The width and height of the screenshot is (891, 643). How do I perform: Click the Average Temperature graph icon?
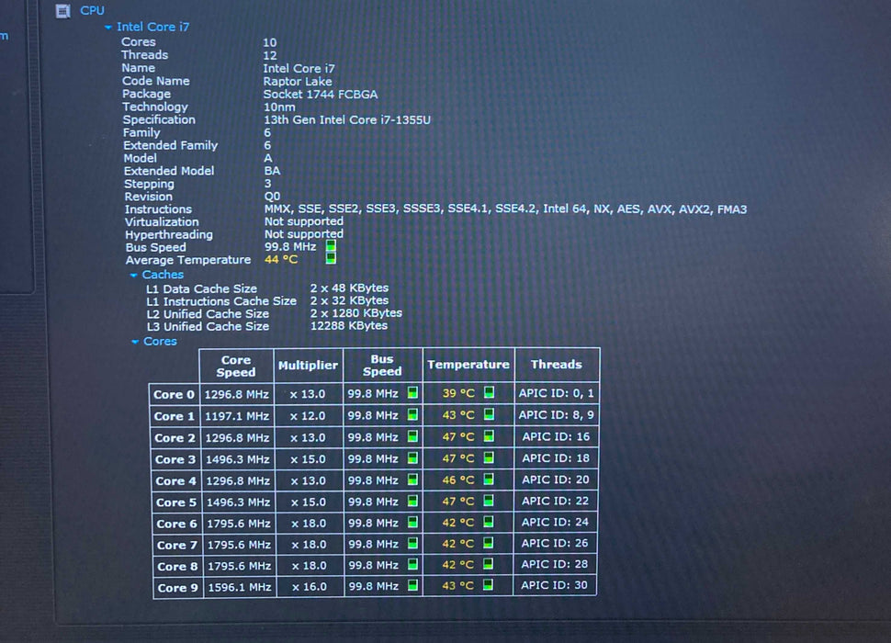pos(331,258)
